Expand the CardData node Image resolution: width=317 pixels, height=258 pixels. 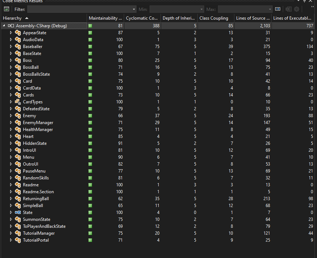pyautogui.click(x=11, y=88)
